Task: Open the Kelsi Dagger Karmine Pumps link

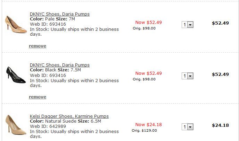Action: (69, 116)
